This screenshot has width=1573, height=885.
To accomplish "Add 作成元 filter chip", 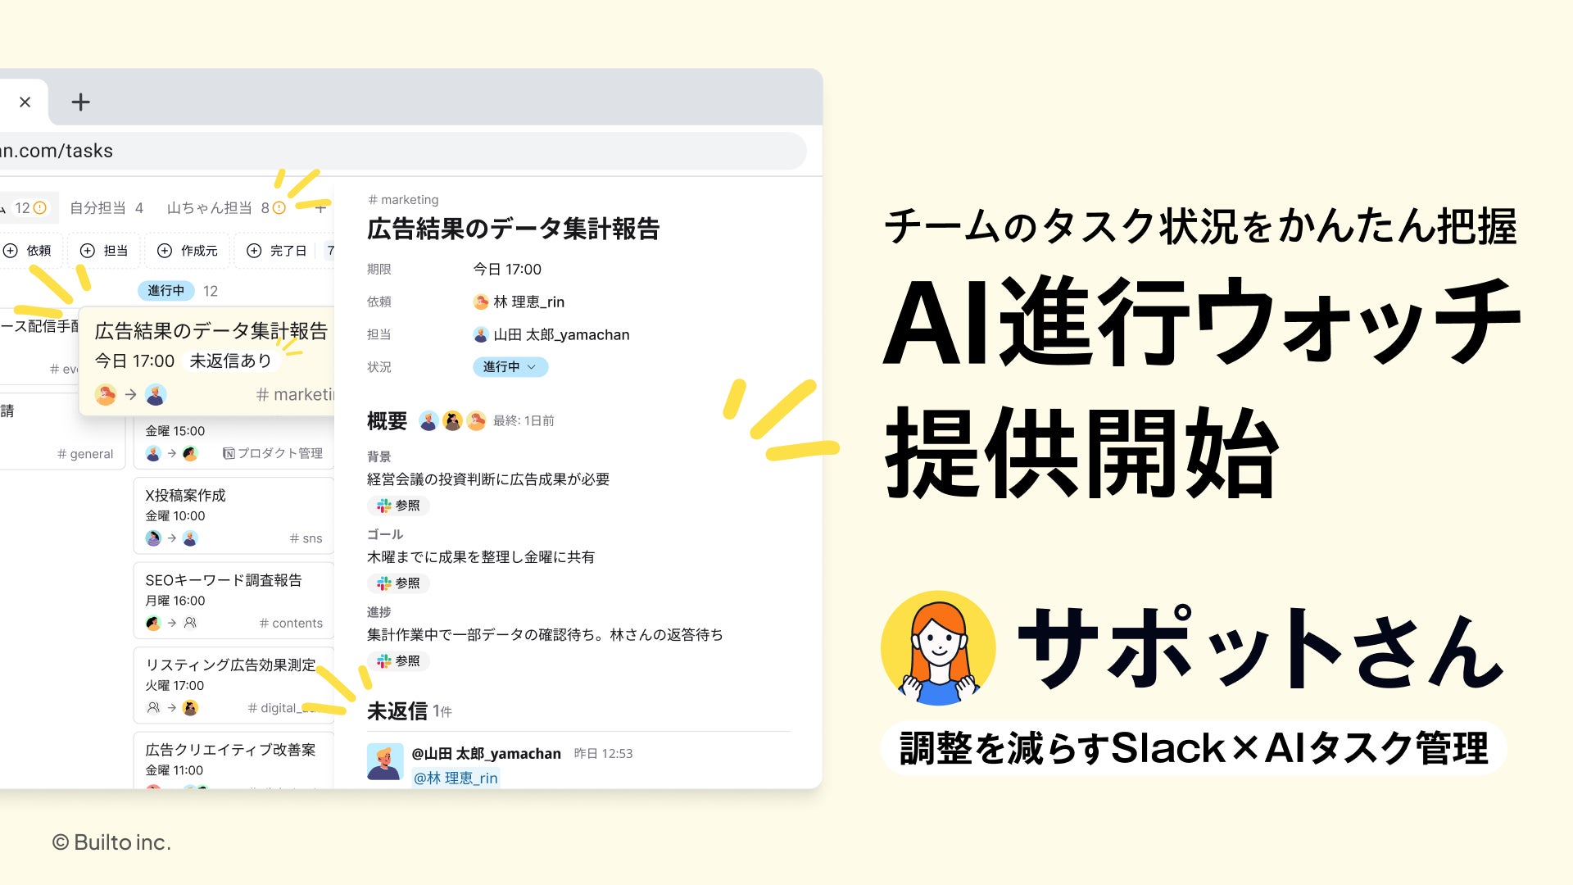I will (x=188, y=251).
